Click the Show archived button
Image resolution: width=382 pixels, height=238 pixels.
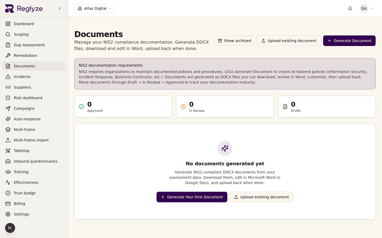tap(235, 41)
